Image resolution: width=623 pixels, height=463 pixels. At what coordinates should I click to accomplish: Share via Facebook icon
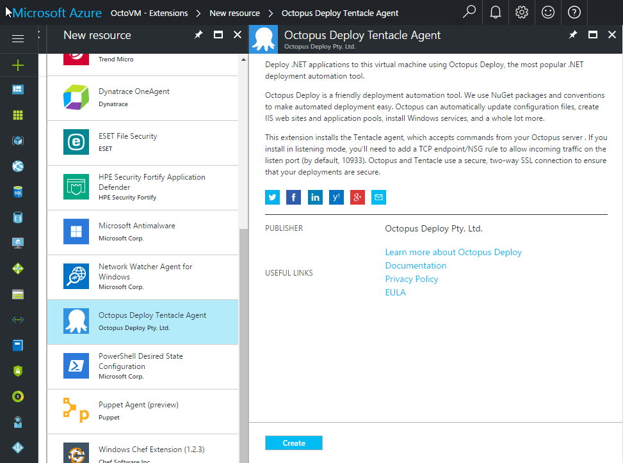pyautogui.click(x=294, y=197)
